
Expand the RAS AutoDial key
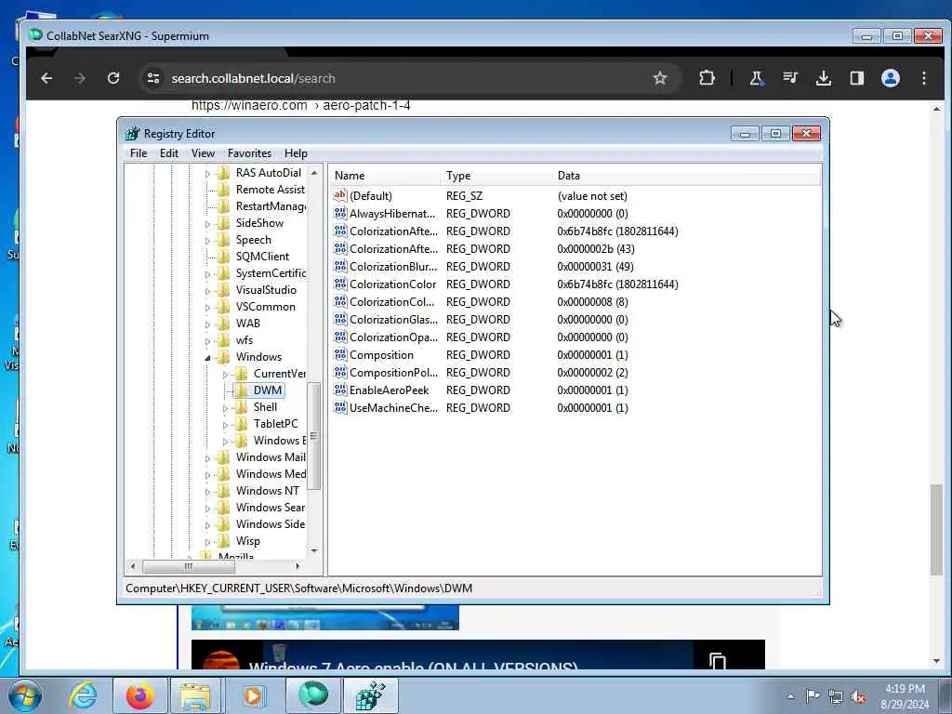(x=207, y=174)
